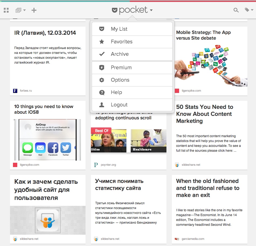Open Options from the menu
The width and height of the screenshot is (256, 246).
132,80
